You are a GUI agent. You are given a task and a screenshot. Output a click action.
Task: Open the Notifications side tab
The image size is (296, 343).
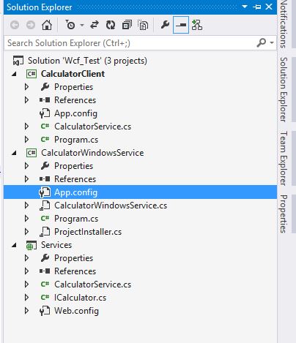coord(283,24)
